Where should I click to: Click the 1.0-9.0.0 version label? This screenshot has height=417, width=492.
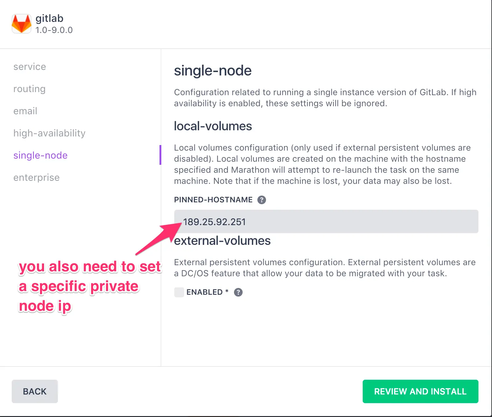[x=54, y=30]
